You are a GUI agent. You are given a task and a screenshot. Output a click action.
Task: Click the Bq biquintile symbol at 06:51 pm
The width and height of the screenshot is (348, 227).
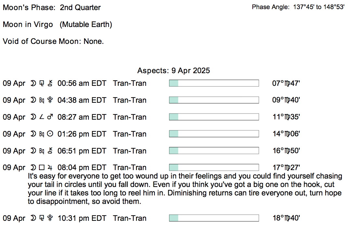tap(41, 151)
